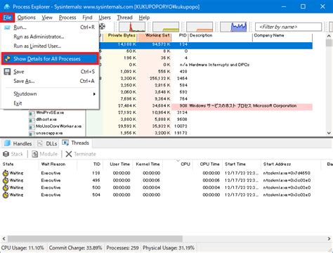Select Run as Limited User...
The image size is (333, 253).
coord(50,46)
